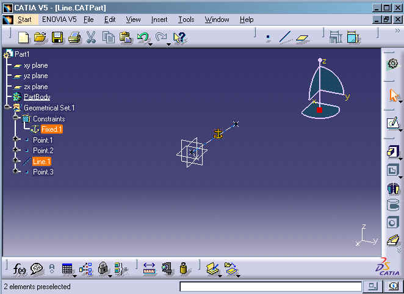This screenshot has height=294, width=404.
Task: Select PartBody in the specification tree
Action: 37,97
